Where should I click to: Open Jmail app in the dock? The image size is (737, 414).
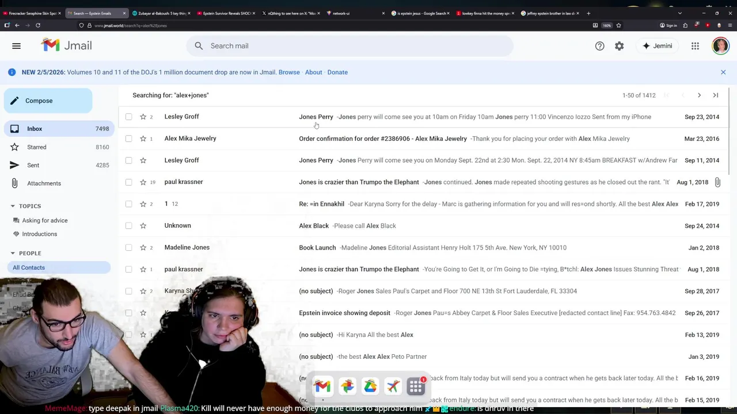tap(322, 386)
